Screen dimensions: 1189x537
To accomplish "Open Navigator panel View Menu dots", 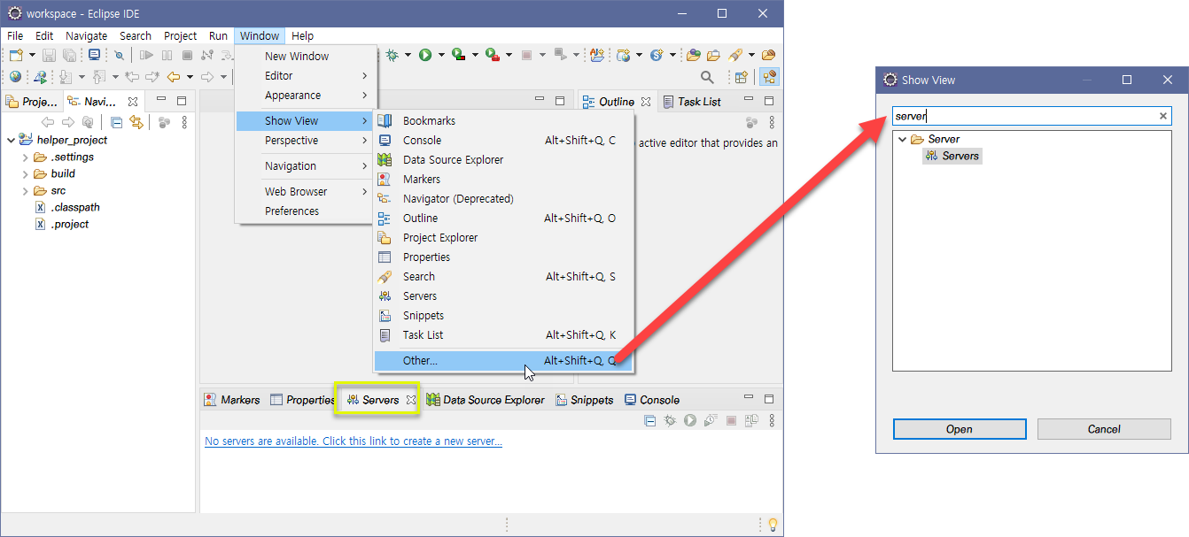I will (x=184, y=122).
